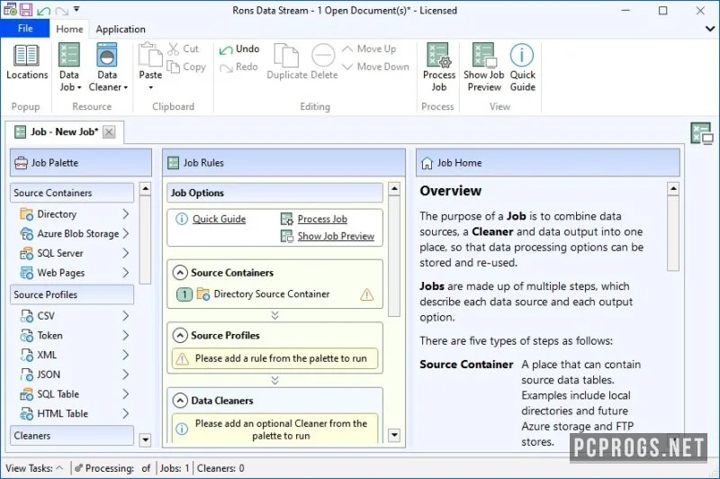Click Show Job Preview in the ribbon

[x=483, y=68]
